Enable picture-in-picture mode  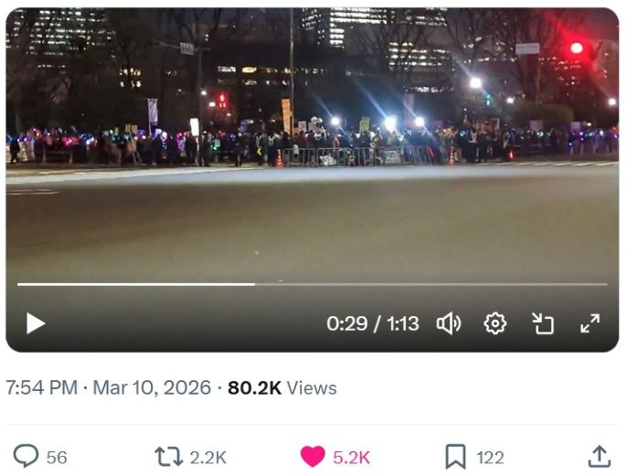[543, 323]
